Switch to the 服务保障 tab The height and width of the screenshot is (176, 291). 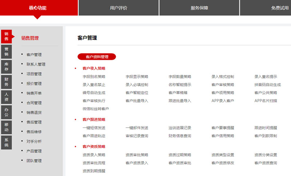199,8
